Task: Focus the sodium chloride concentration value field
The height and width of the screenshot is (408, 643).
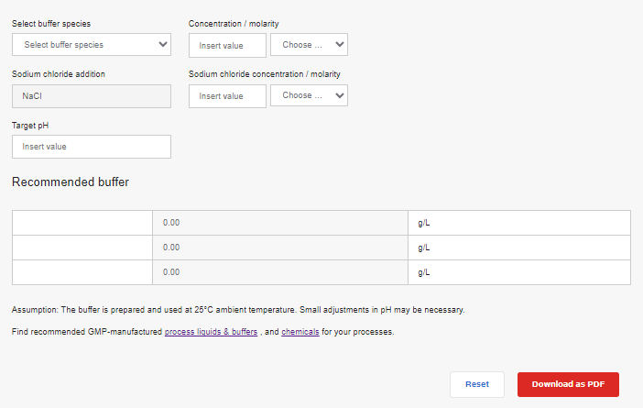Action: [x=227, y=96]
